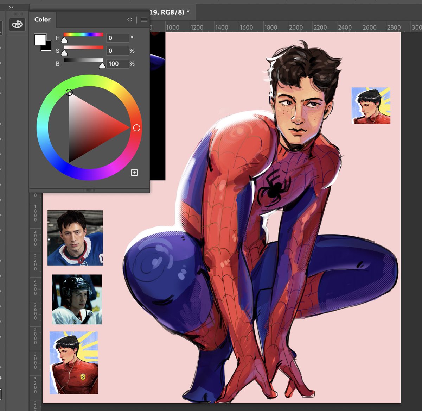Click the add swatch plus icon
This screenshot has height=411, width=422.
coord(134,173)
